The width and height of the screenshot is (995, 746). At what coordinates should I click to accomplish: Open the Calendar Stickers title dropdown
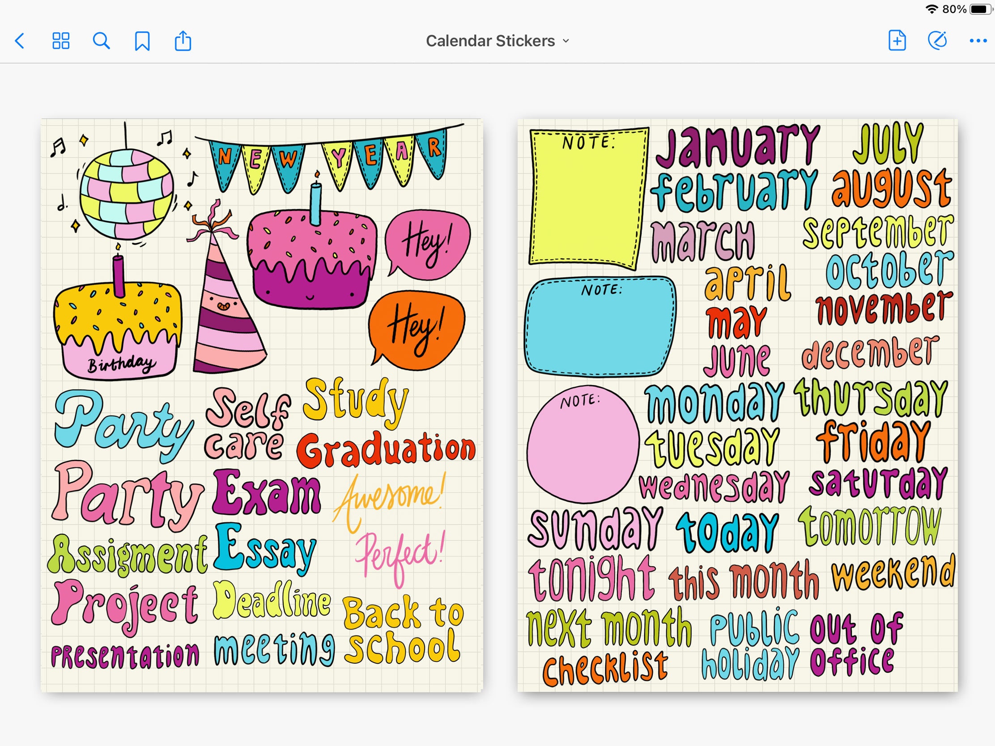pyautogui.click(x=566, y=40)
